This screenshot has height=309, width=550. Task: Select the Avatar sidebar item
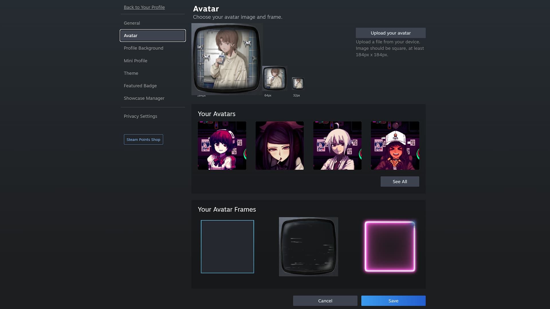click(x=153, y=35)
